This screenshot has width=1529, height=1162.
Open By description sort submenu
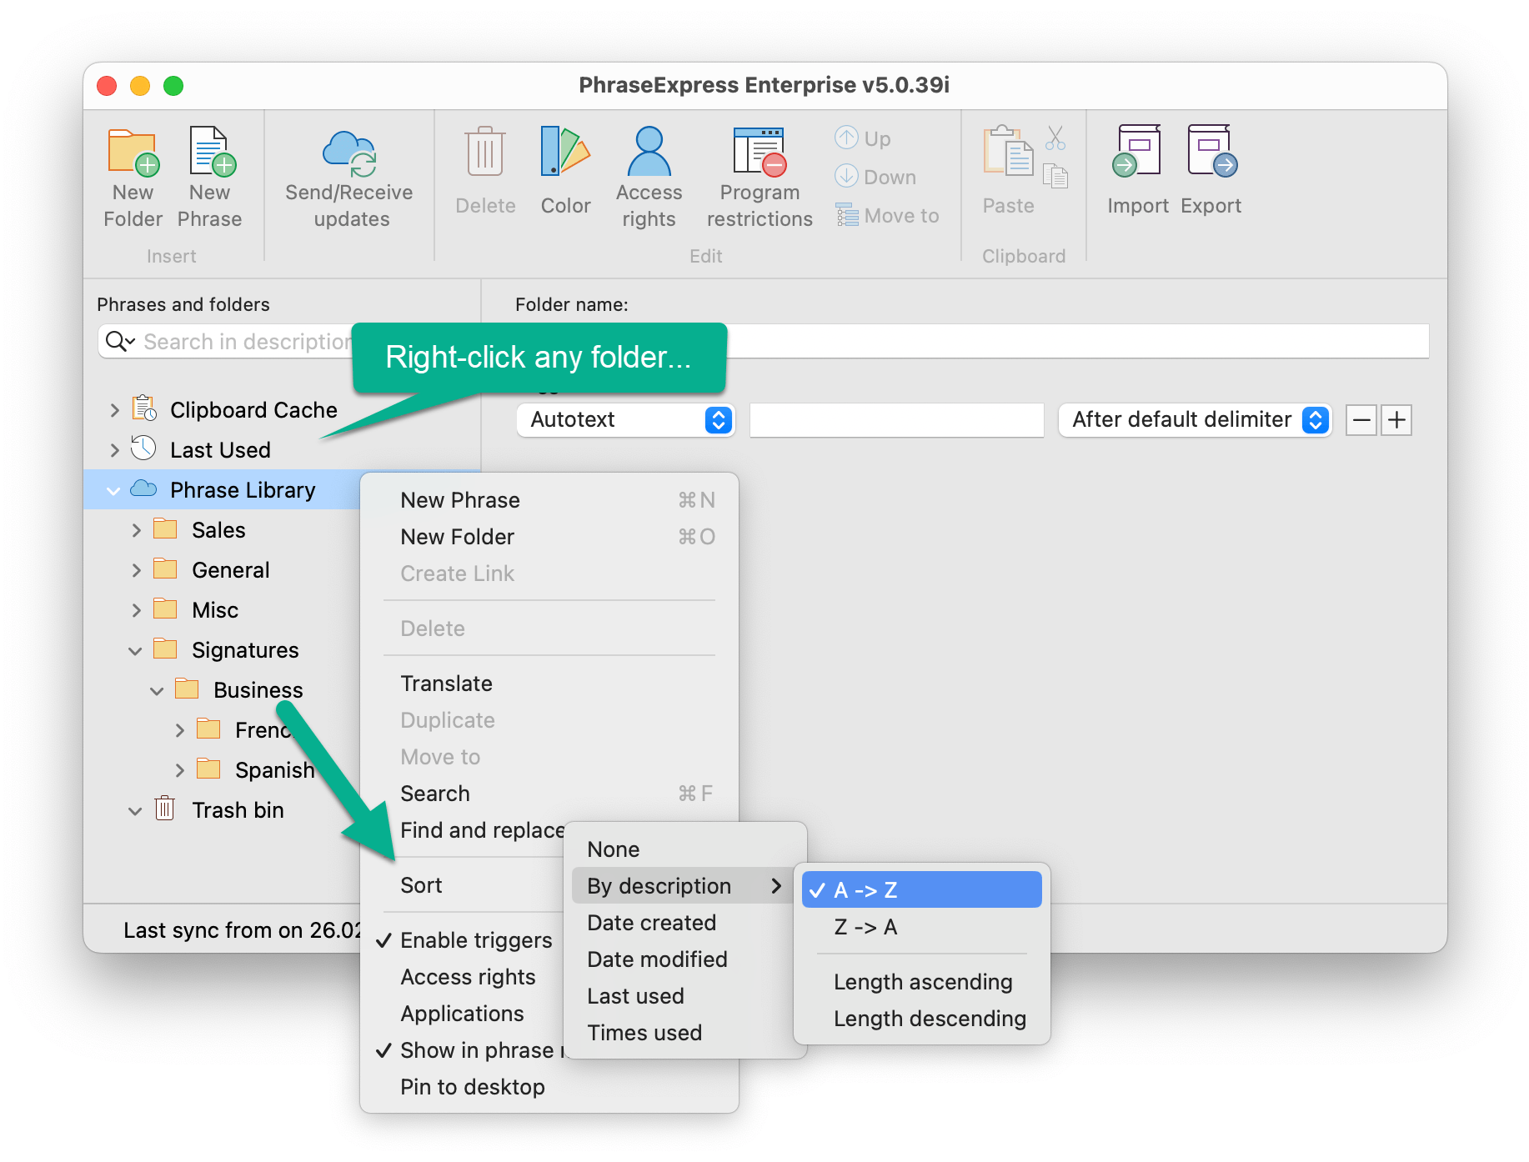point(684,886)
